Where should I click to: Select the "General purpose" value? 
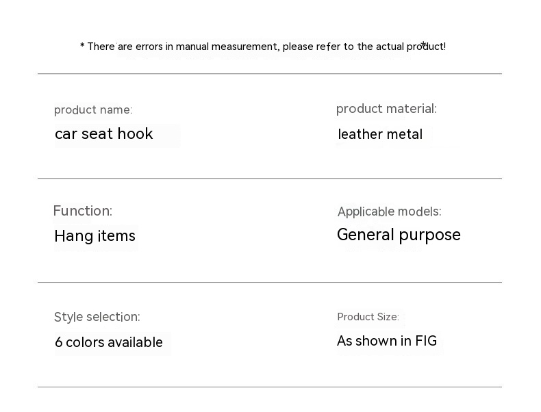(399, 235)
